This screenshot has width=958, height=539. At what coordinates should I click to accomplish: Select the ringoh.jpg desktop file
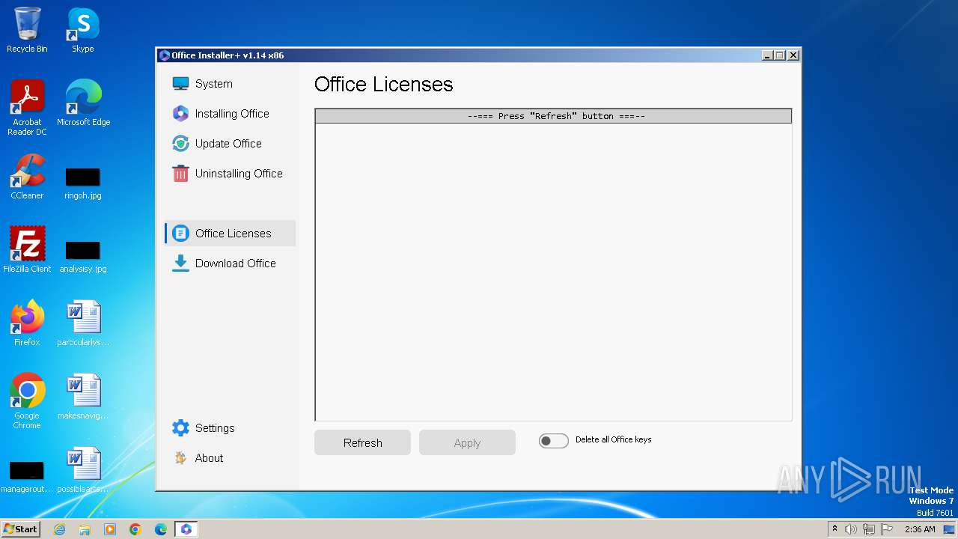(x=83, y=183)
